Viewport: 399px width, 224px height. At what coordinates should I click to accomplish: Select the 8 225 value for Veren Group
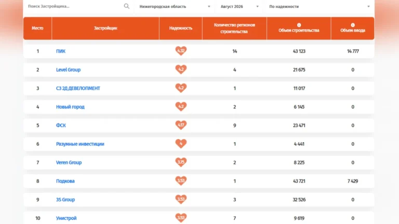click(299, 162)
